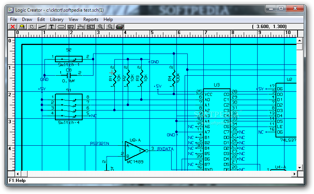Activate the T text tool
This screenshot has width=314, height=194.
tap(52, 27)
